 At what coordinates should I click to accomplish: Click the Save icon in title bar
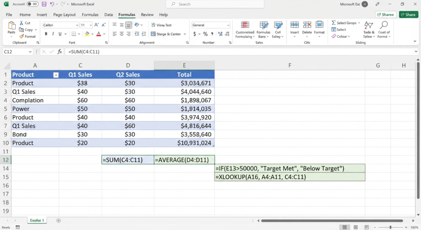point(44,4)
